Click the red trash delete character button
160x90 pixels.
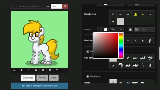65,6
